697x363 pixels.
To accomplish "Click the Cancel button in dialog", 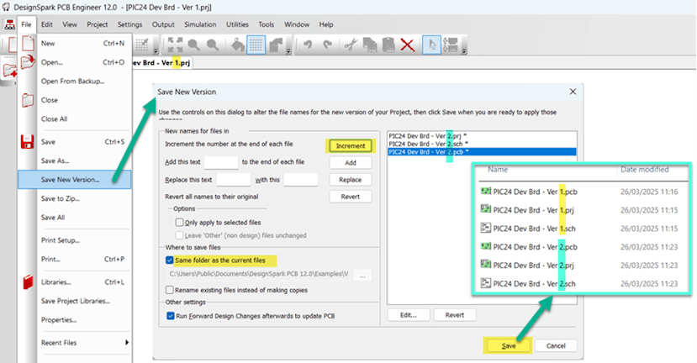I will [x=556, y=345].
